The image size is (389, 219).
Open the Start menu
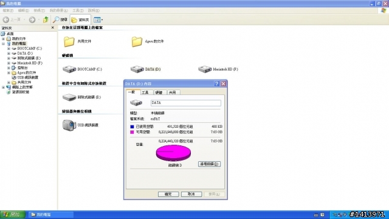(12, 215)
